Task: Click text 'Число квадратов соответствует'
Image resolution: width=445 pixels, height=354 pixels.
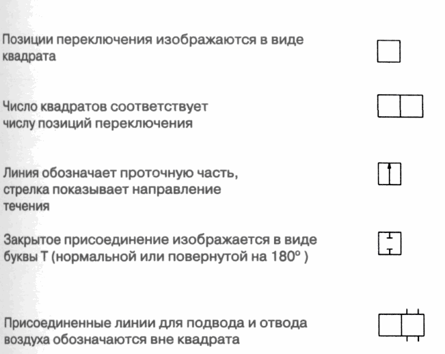Action: 105,107
